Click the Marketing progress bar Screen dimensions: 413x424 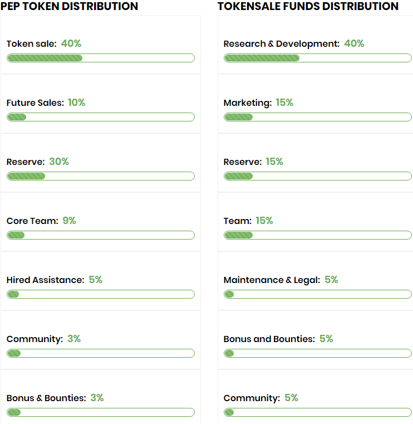click(317, 117)
